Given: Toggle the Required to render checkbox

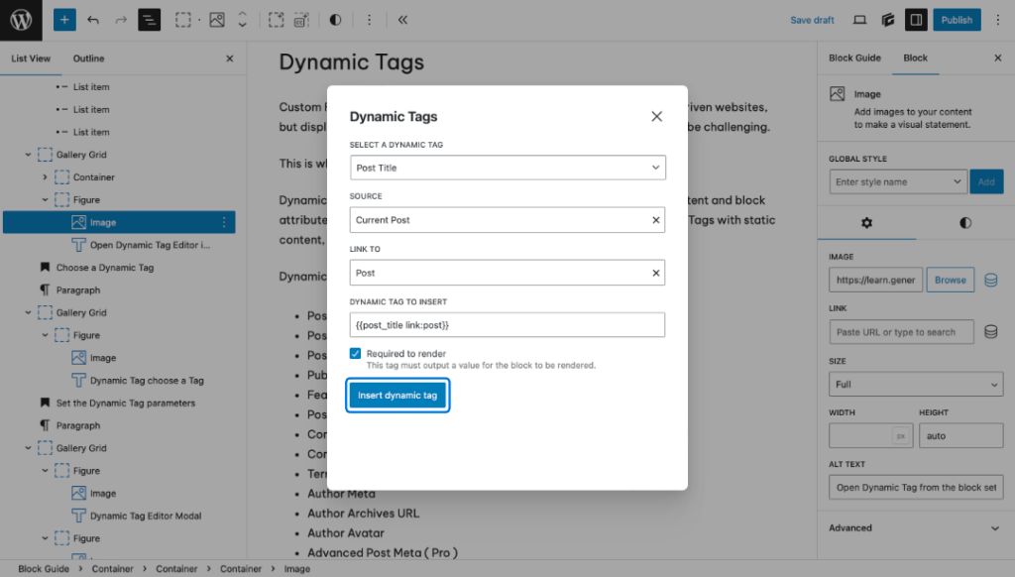Looking at the screenshot, I should click(356, 353).
